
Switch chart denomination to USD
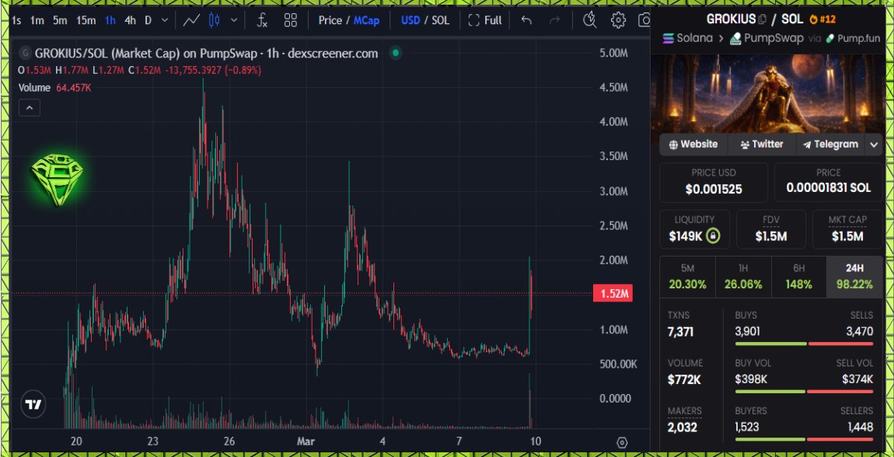(x=410, y=20)
